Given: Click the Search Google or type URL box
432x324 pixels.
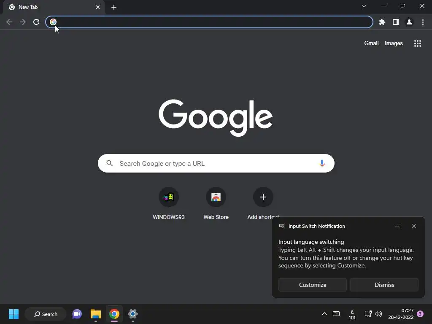Looking at the screenshot, I should click(216, 163).
